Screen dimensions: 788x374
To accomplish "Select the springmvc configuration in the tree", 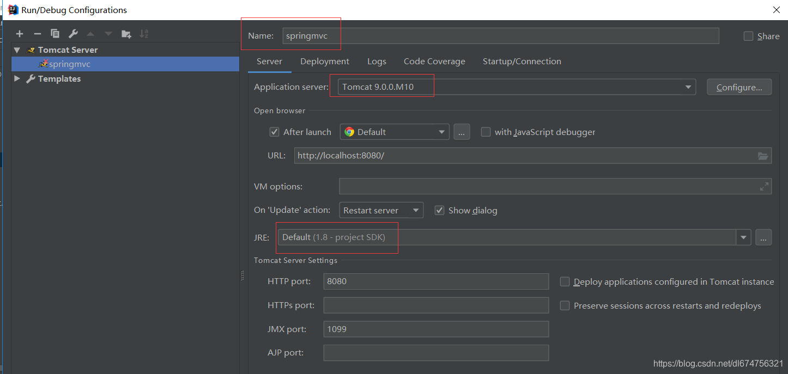I will point(125,64).
